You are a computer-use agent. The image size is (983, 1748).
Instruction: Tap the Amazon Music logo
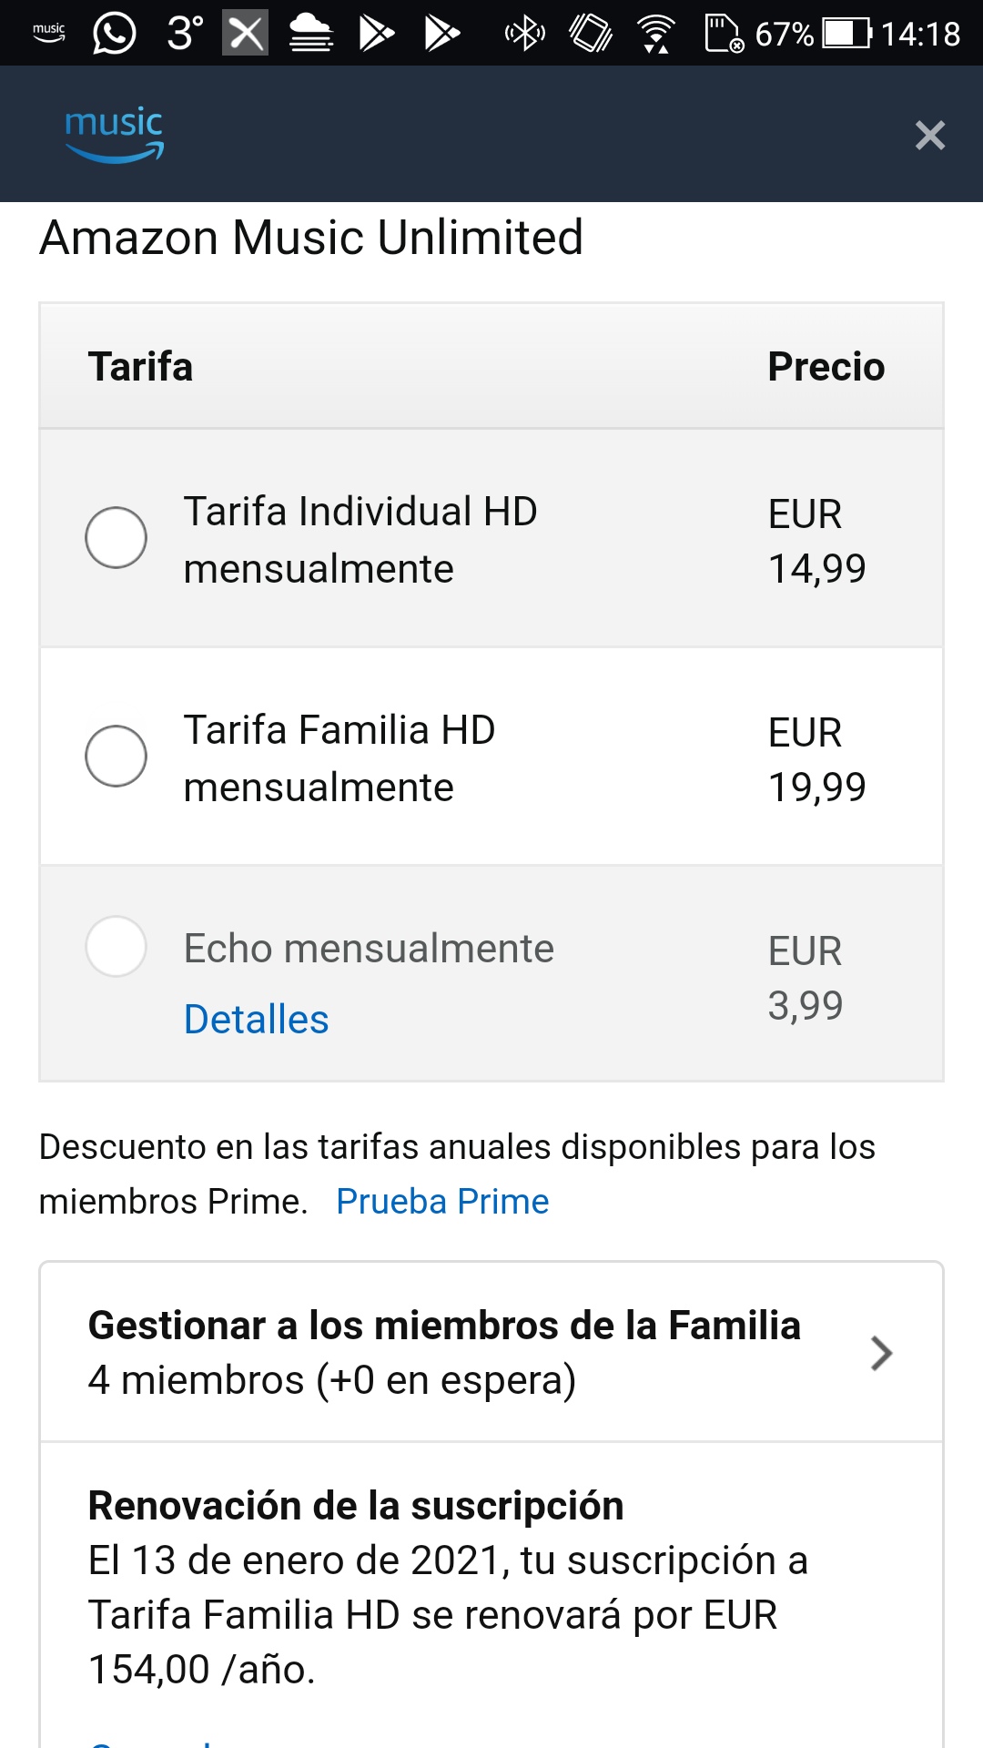(x=115, y=135)
